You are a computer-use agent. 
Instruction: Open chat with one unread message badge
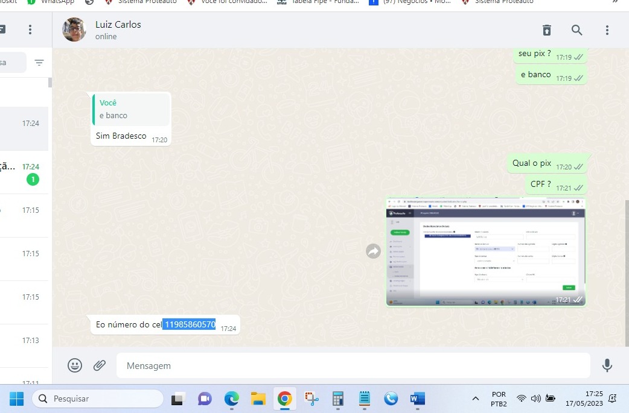(24, 172)
